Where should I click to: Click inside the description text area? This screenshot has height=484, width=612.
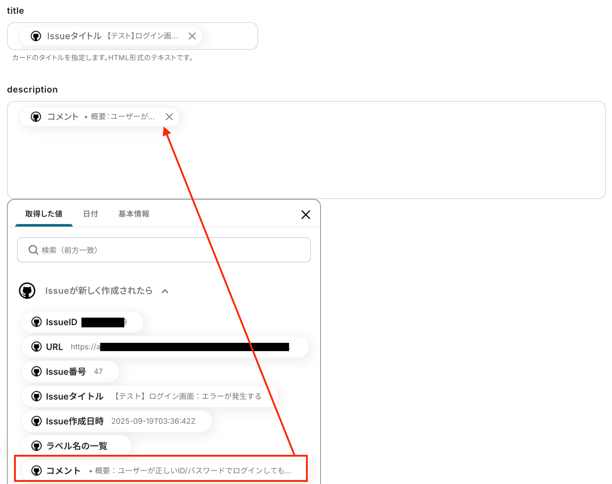(306, 158)
